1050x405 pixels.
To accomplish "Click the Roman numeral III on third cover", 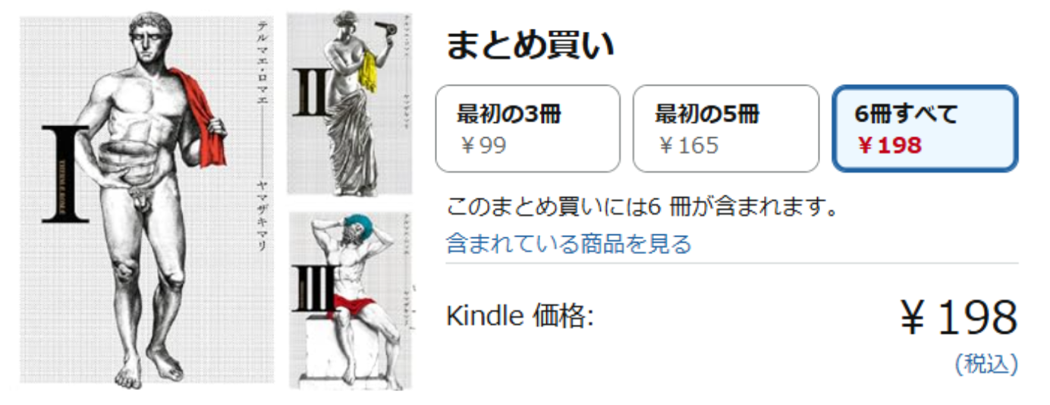I will coord(314,289).
